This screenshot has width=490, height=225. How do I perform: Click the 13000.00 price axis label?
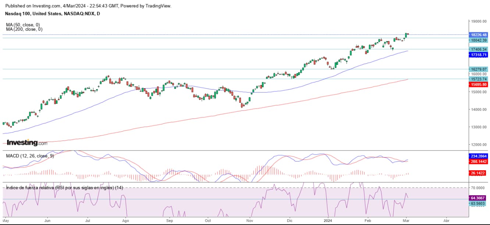479,127
